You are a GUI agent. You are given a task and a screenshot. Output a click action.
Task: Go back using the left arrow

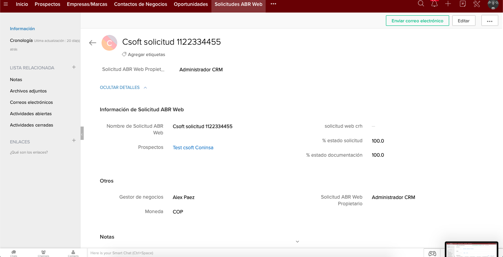(93, 43)
